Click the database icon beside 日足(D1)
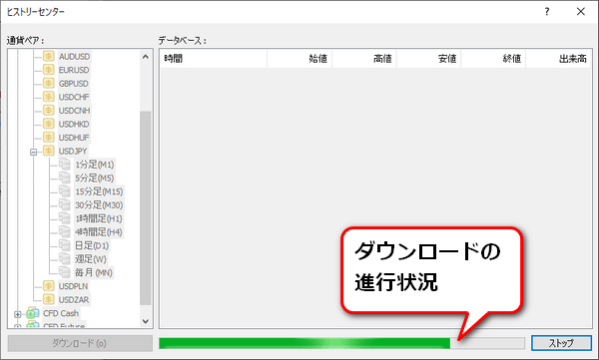 (x=65, y=245)
